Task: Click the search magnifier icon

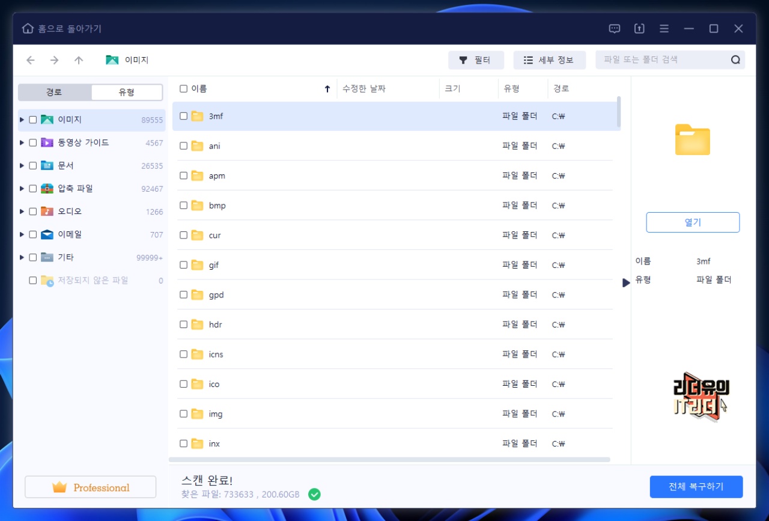Action: click(735, 60)
